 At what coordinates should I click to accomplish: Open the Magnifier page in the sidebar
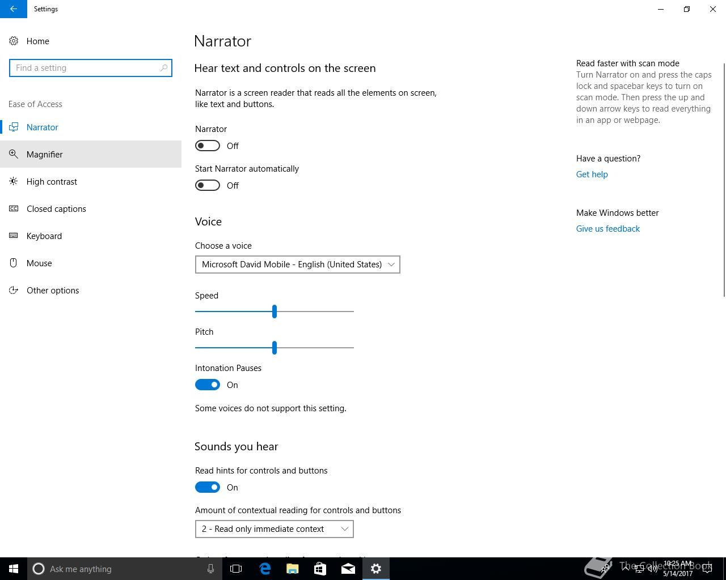click(x=91, y=154)
